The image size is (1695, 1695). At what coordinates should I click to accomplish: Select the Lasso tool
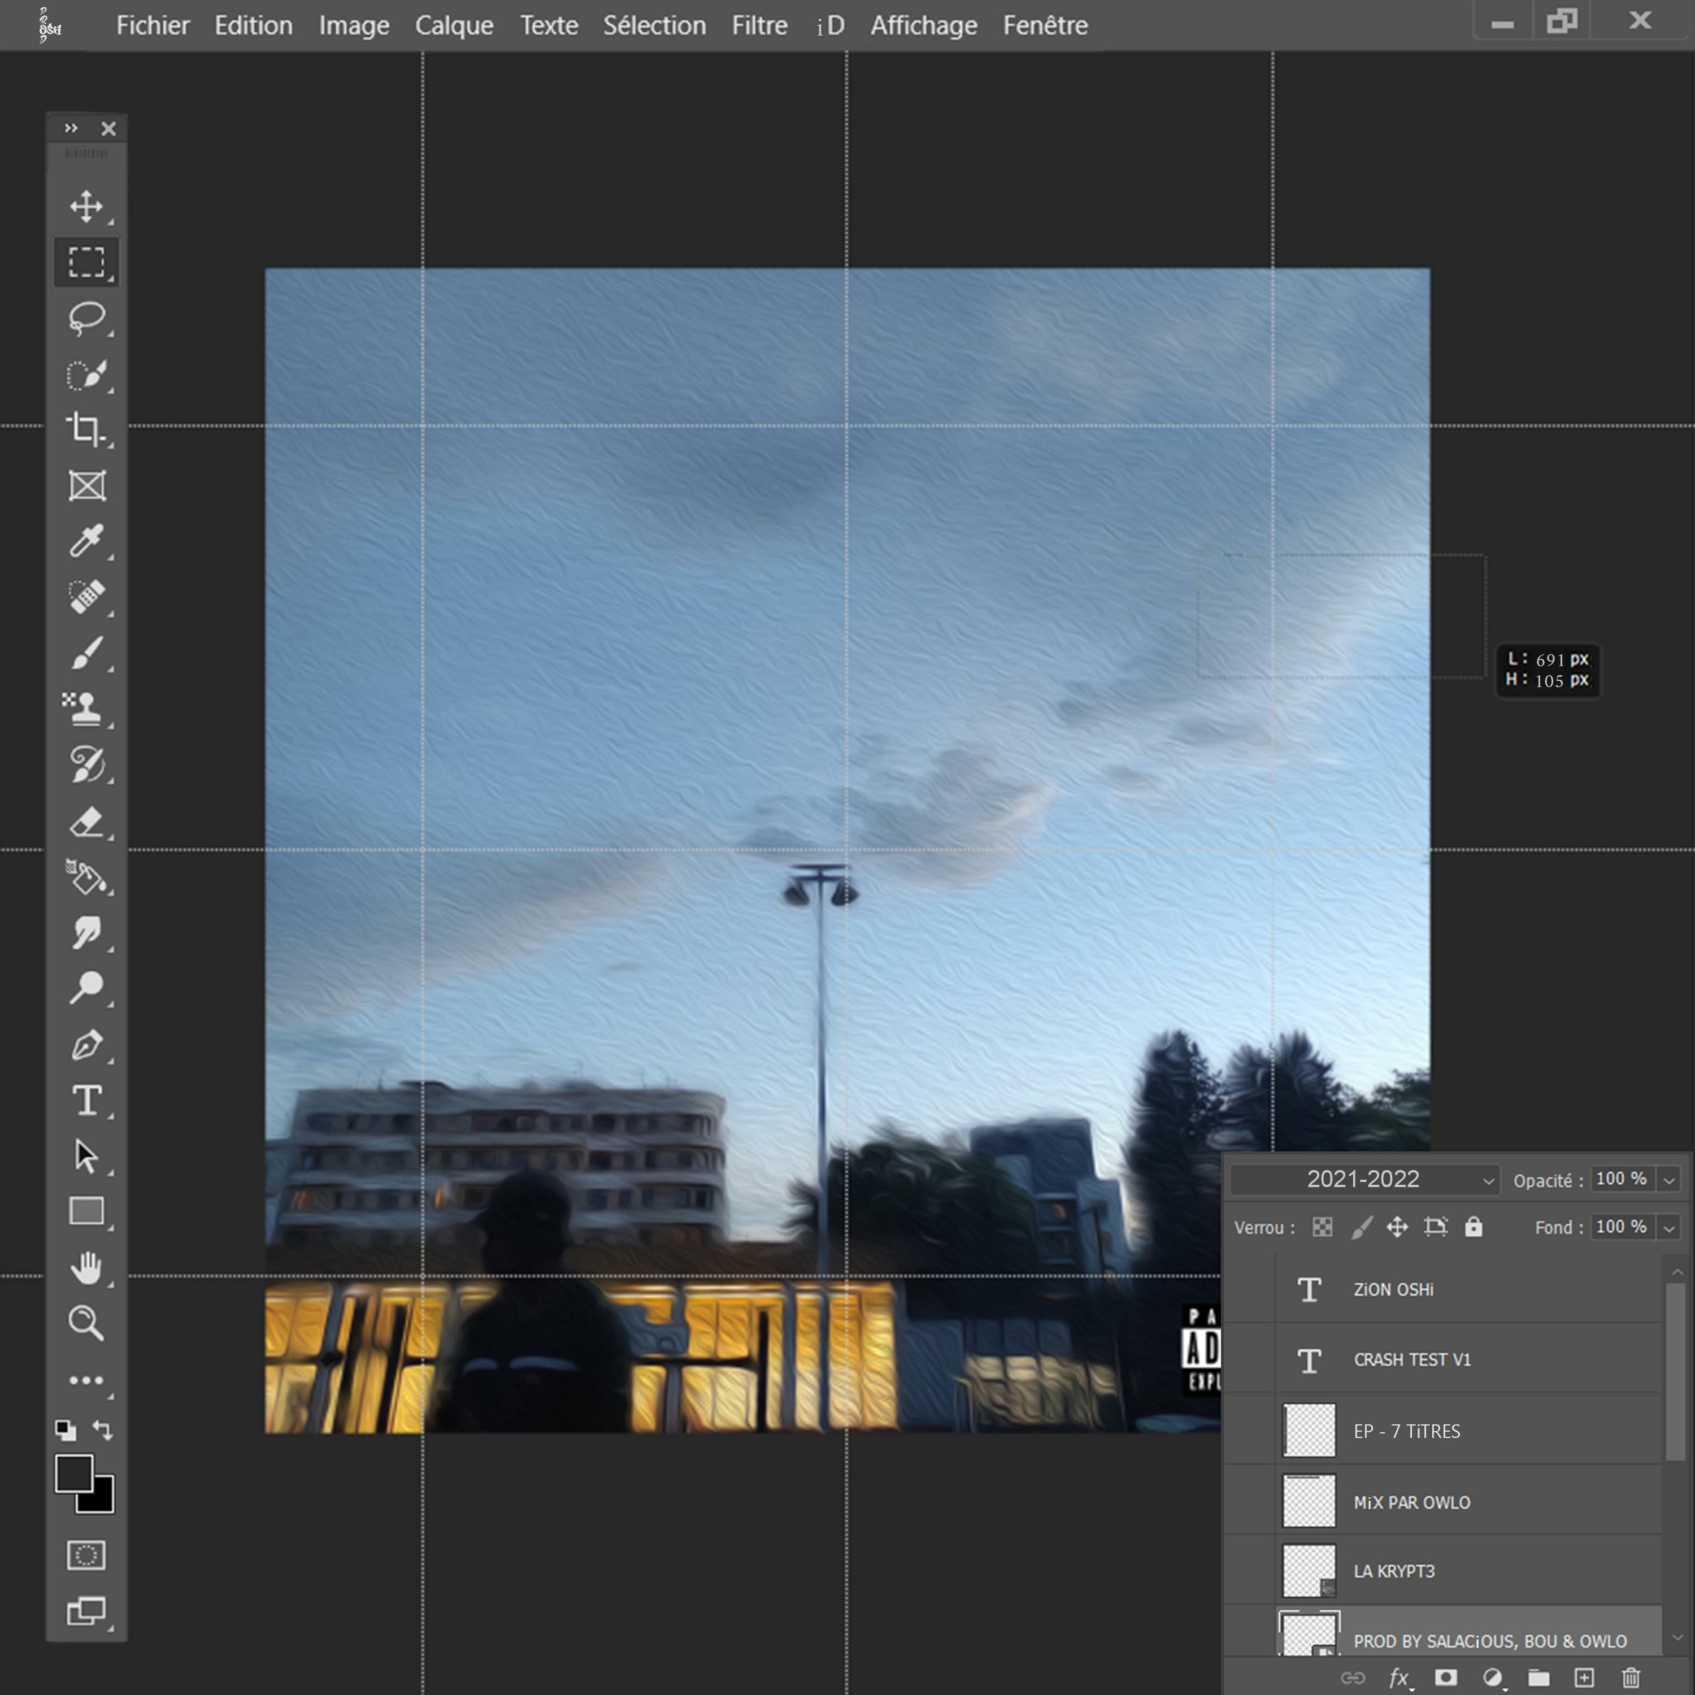86,319
